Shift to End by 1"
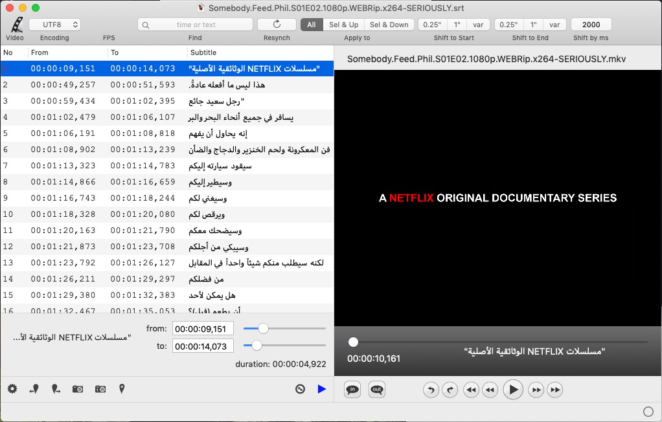The width and height of the screenshot is (662, 422). [x=533, y=25]
